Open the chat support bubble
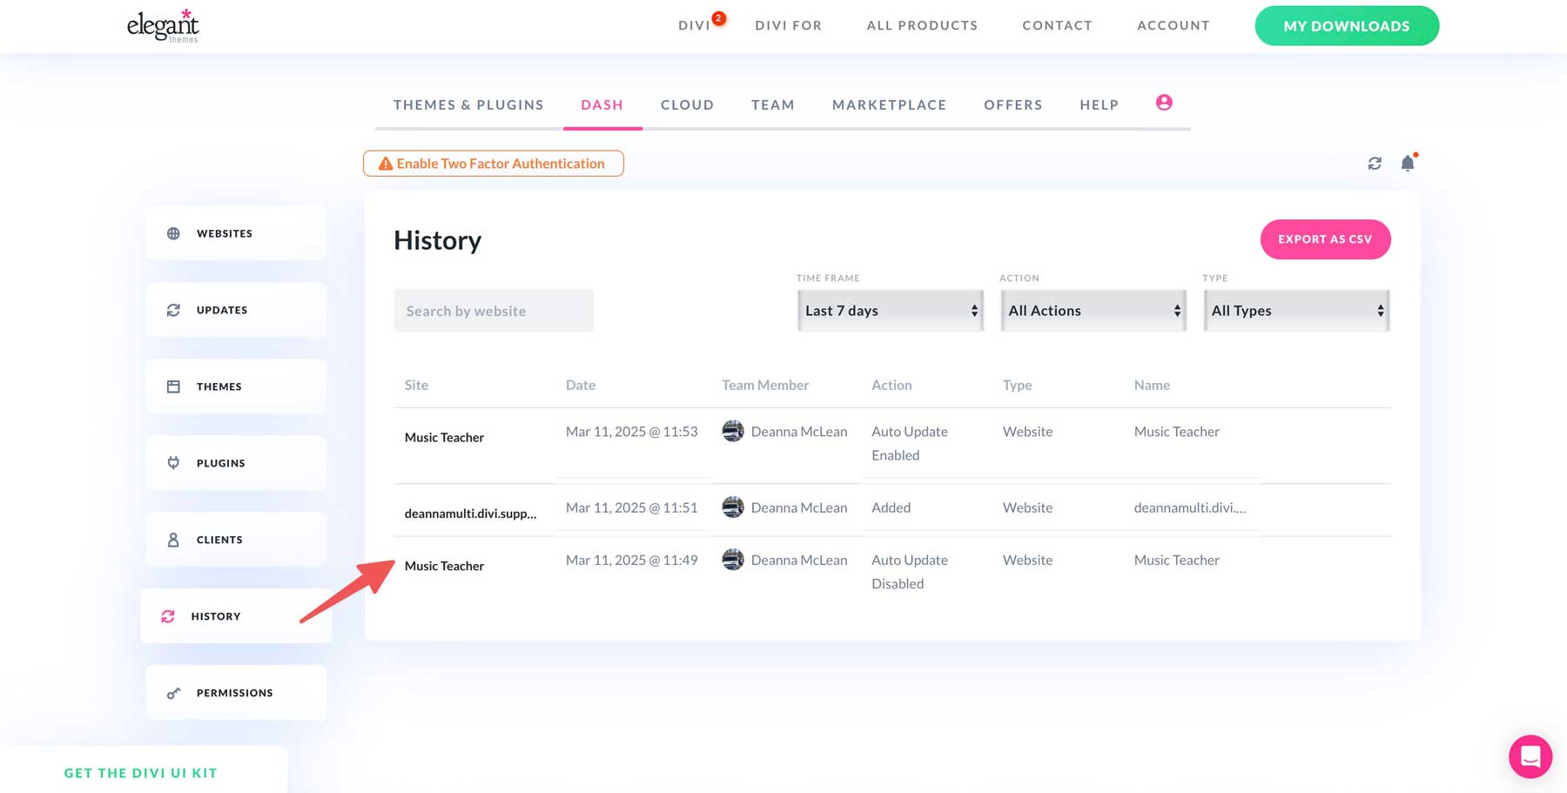1567x793 pixels. click(1530, 756)
